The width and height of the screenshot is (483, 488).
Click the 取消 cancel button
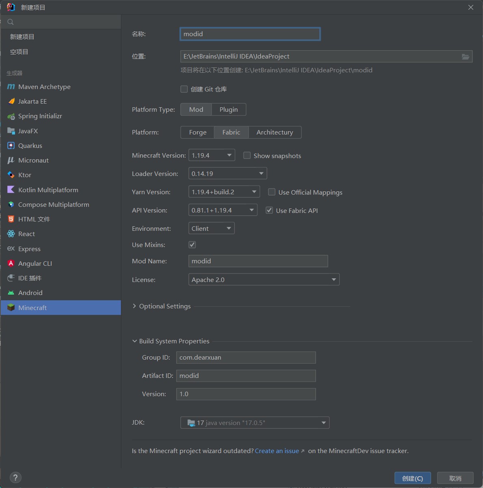click(x=455, y=478)
